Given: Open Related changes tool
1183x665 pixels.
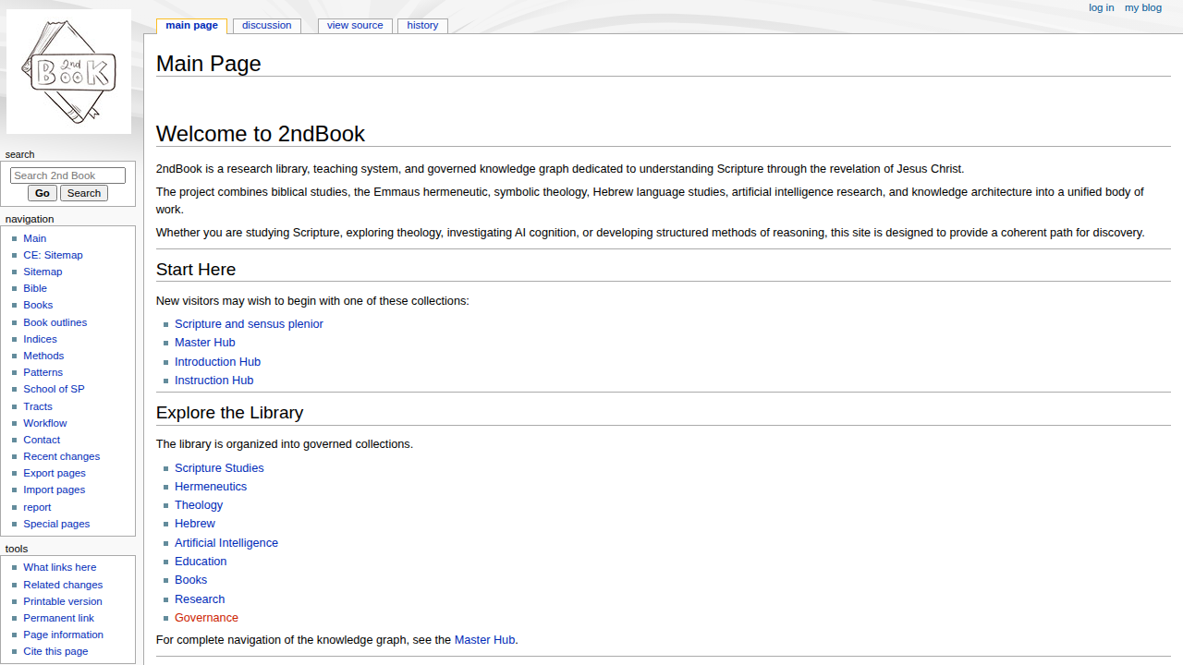Looking at the screenshot, I should (x=63, y=585).
